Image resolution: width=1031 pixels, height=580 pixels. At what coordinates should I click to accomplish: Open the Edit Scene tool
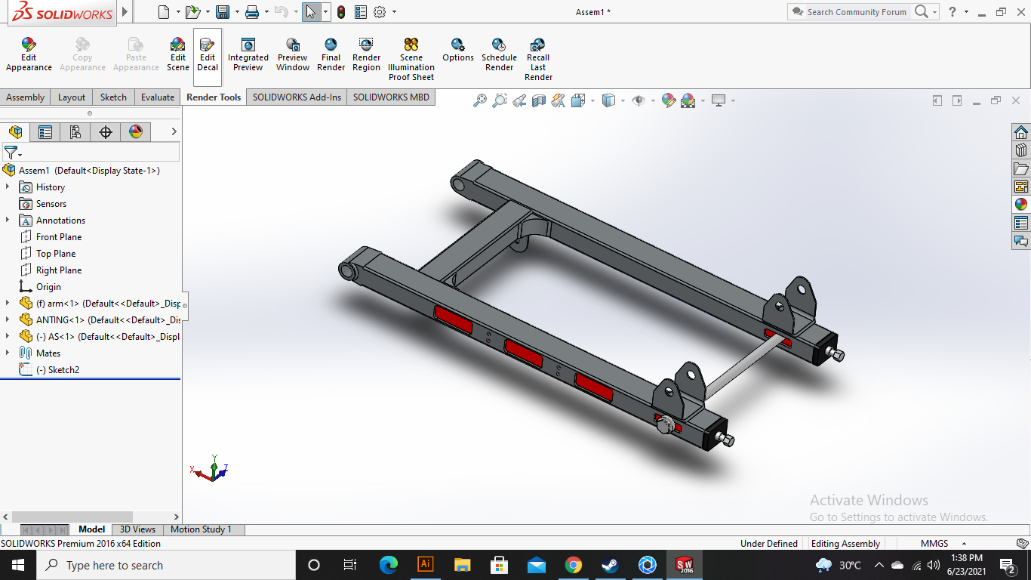tap(178, 54)
